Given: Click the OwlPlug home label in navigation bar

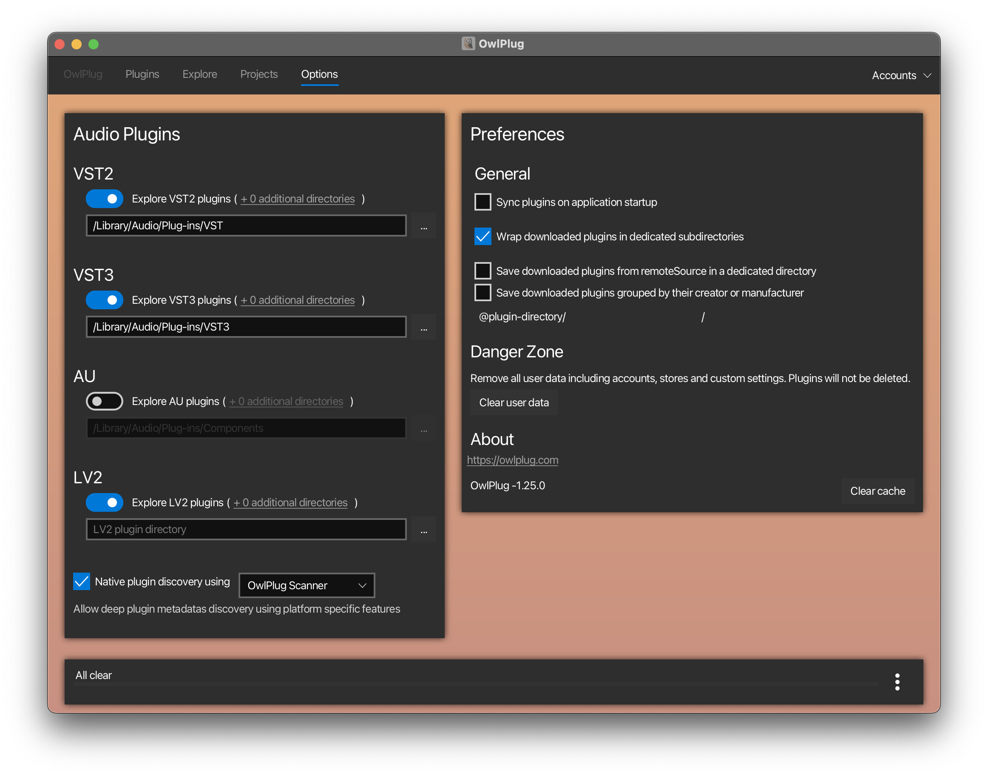Looking at the screenshot, I should click(82, 74).
